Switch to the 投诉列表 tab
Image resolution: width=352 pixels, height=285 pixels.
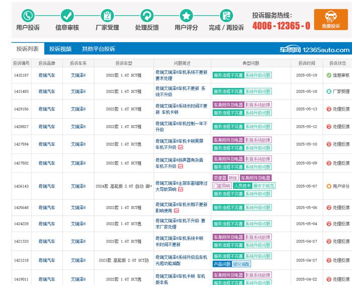click(x=28, y=49)
